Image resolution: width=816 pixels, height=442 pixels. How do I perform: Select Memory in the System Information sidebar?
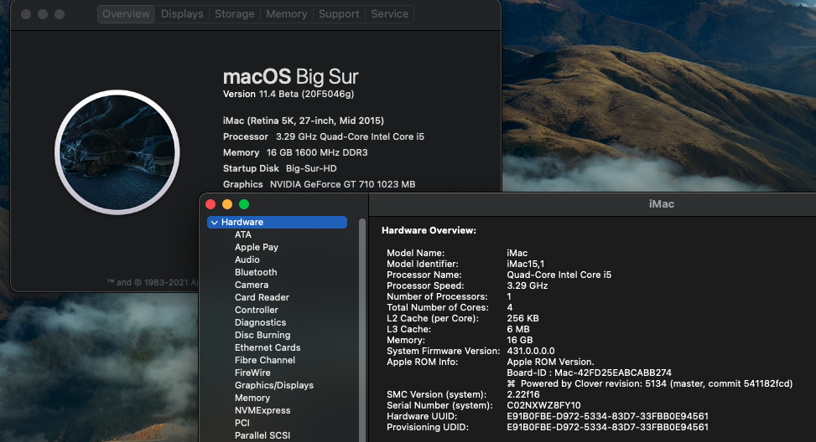coord(252,398)
